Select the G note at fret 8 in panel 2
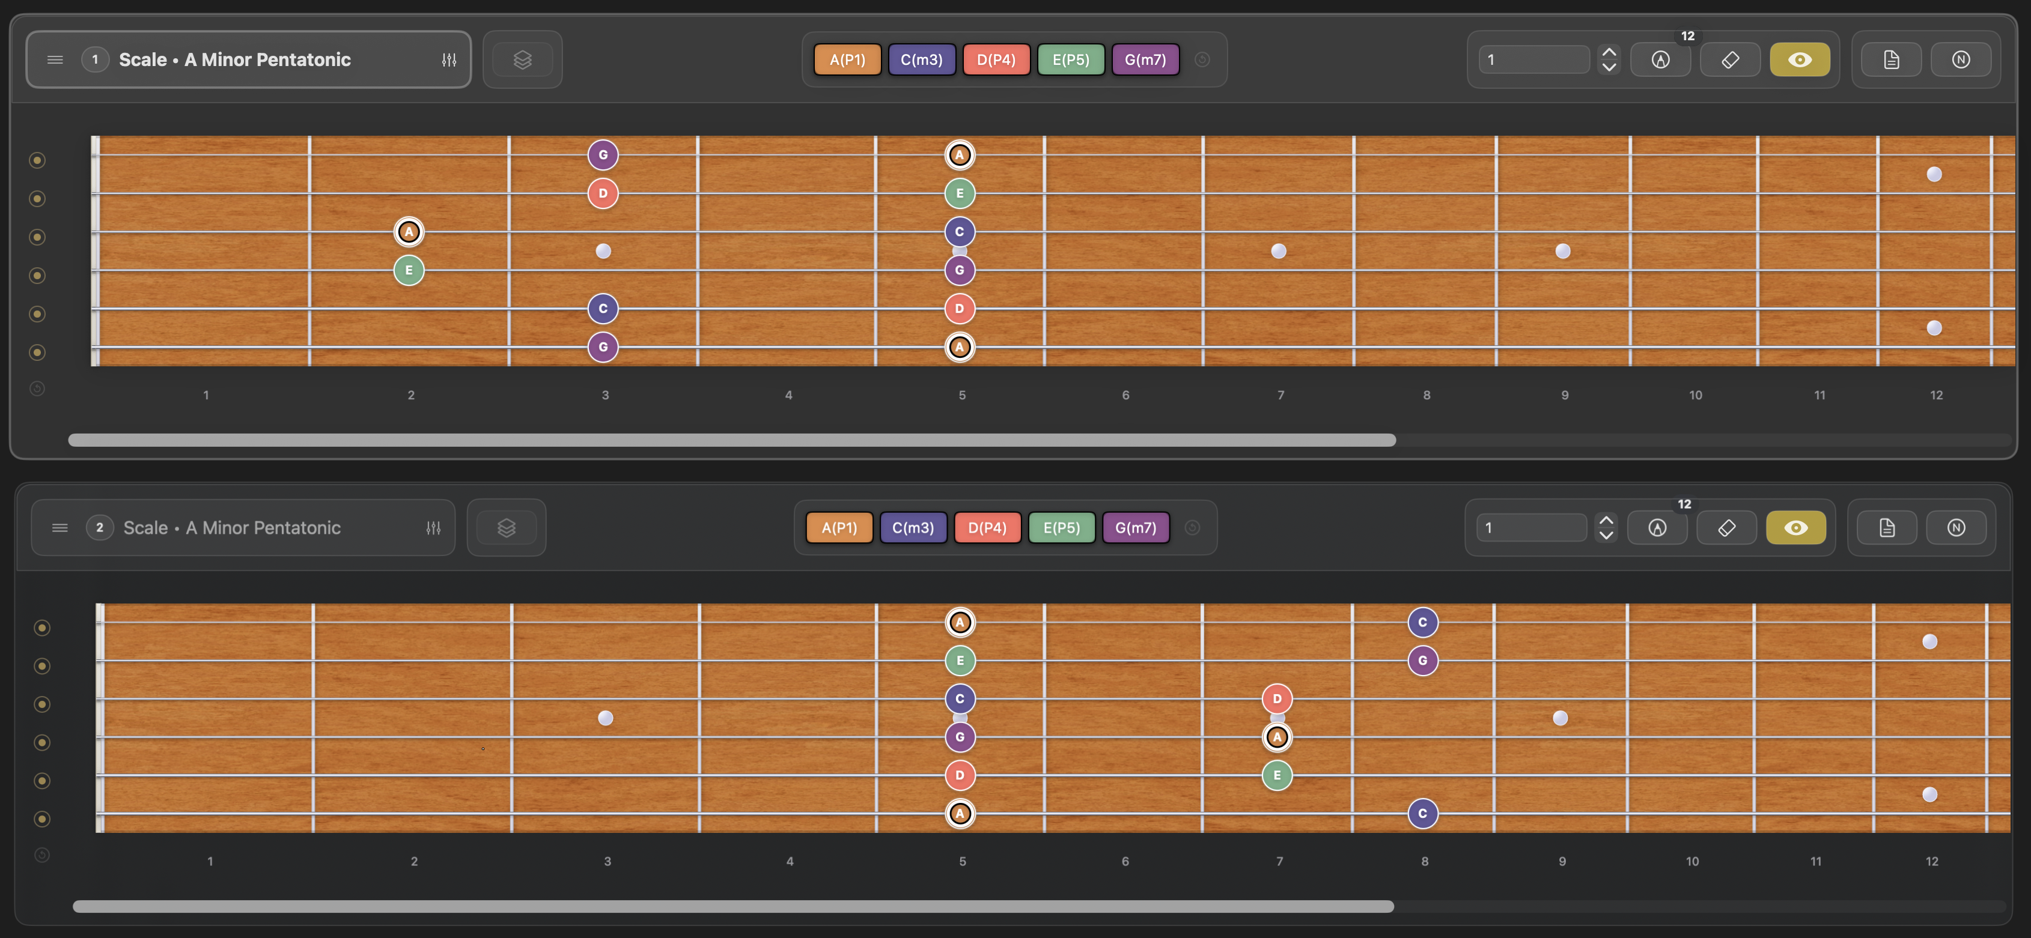This screenshot has height=938, width=2031. click(1423, 661)
